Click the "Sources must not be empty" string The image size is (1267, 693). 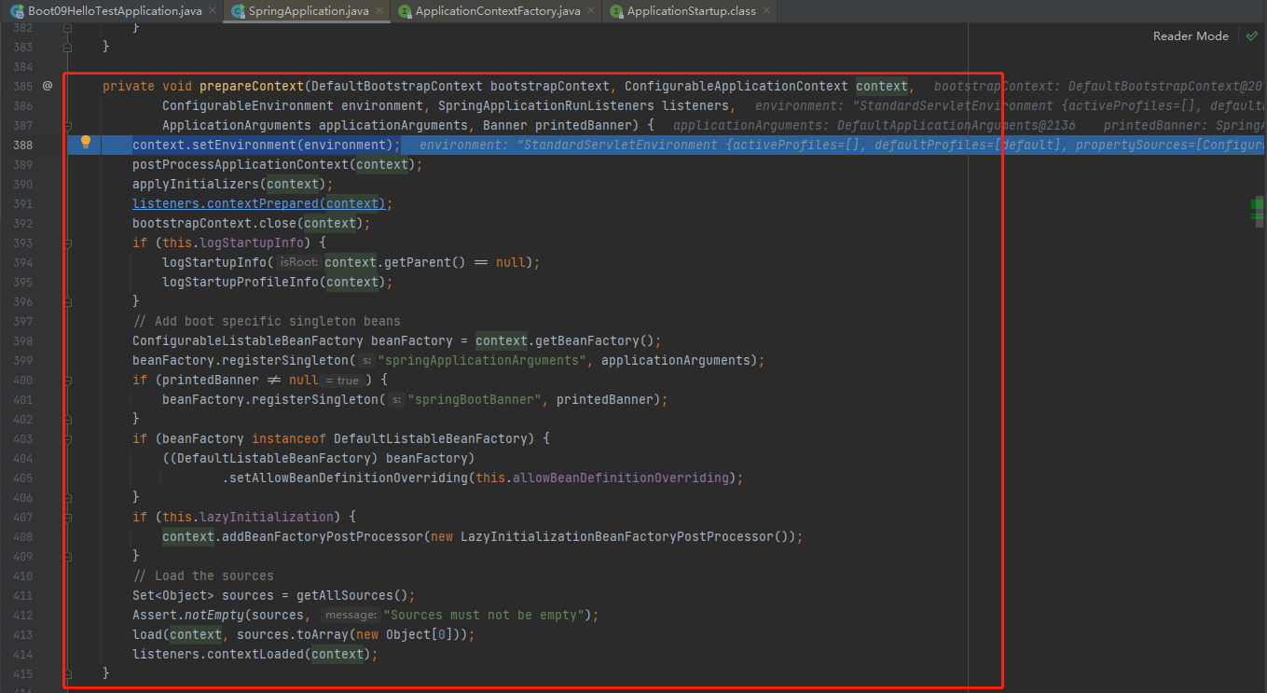[x=484, y=615]
